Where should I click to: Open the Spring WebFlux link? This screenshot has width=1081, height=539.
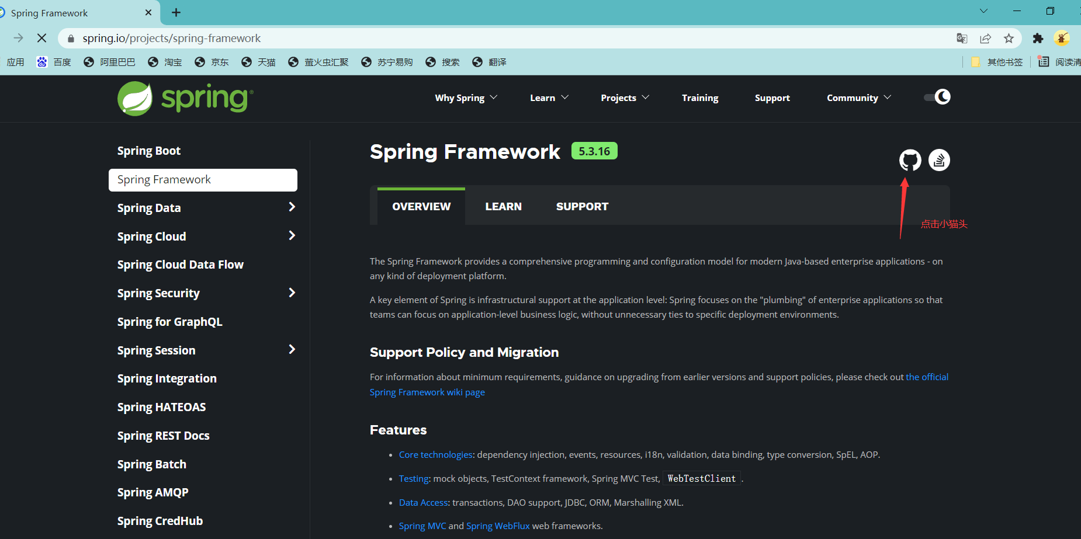(x=498, y=526)
